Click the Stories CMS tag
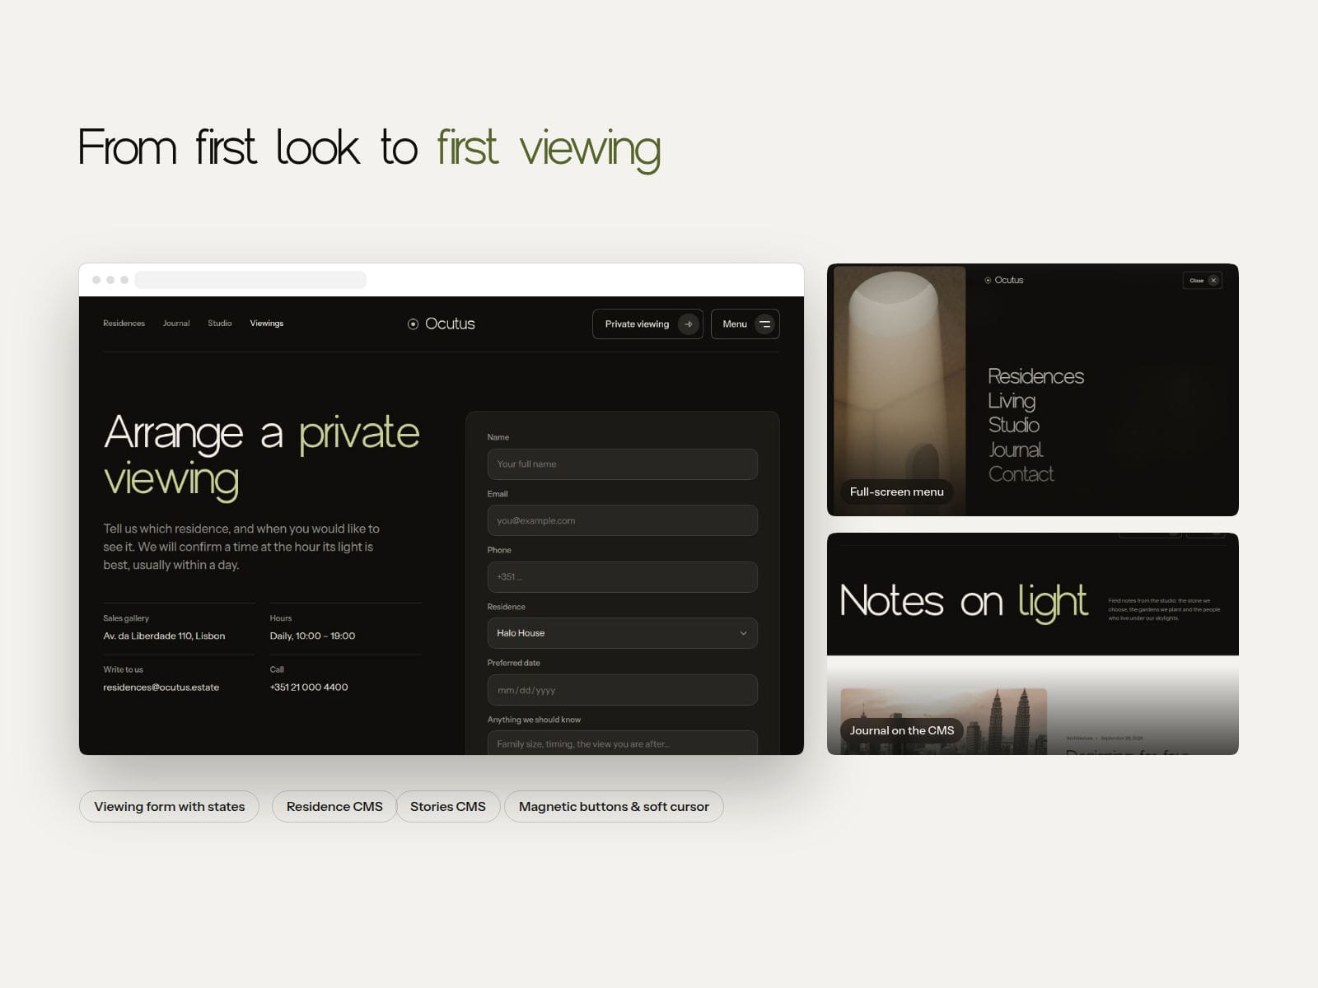 448,807
